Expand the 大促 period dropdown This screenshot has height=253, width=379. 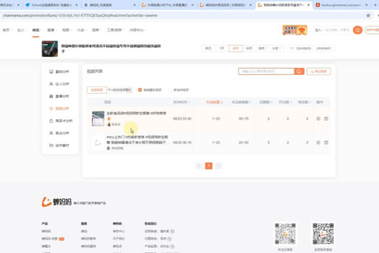[276, 49]
